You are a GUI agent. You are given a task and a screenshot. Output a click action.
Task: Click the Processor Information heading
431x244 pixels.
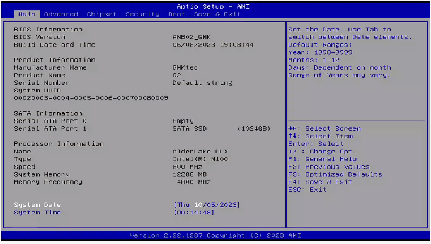pyautogui.click(x=59, y=144)
